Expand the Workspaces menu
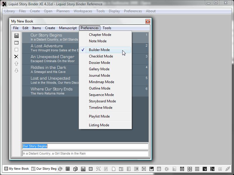234x175 pixels. [83, 11]
